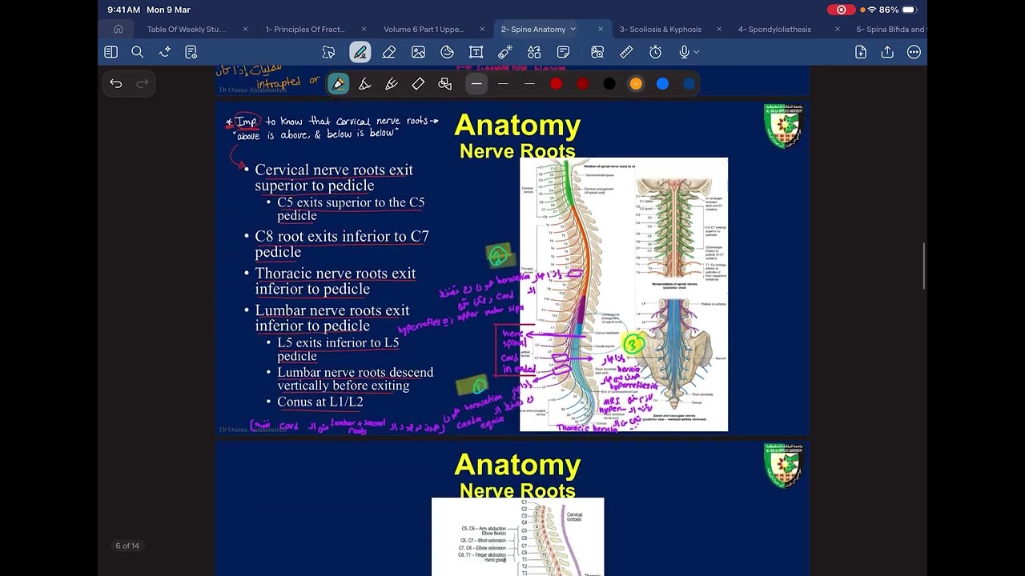This screenshot has height=576, width=1025.
Task: Switch to Volume 6 Part 1 Uppe... tab
Action: 424,30
